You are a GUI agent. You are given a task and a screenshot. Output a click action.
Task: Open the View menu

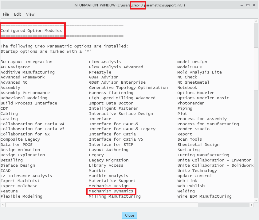[30, 14]
